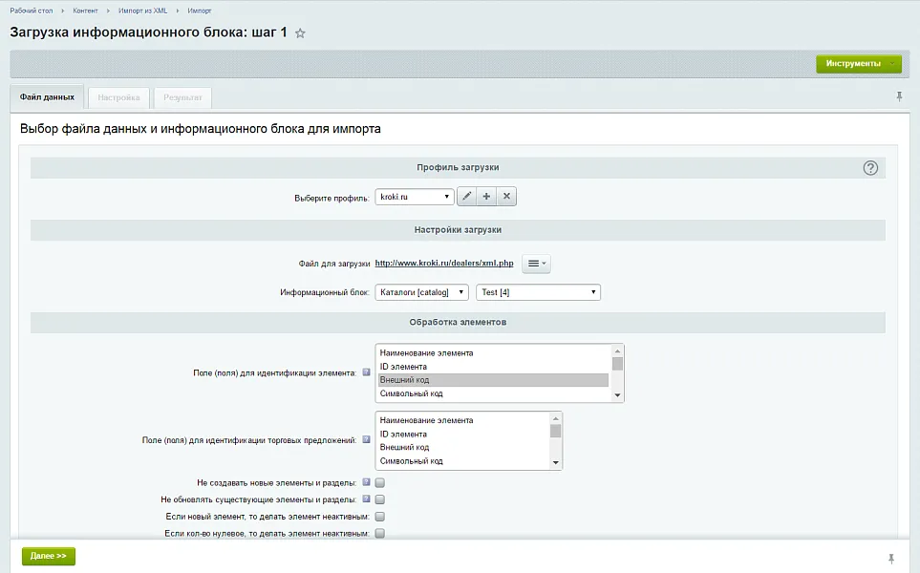
Task: Click the star icon next to the page title
Action: [300, 32]
